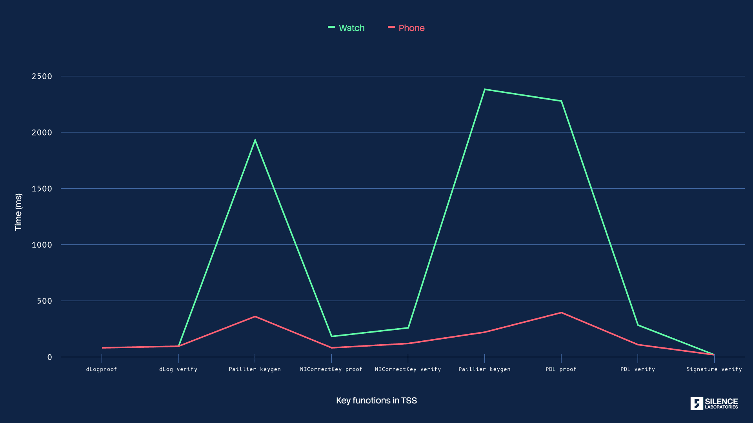Click the Silence Laboratories logo icon
The width and height of the screenshot is (753, 423).
[697, 403]
